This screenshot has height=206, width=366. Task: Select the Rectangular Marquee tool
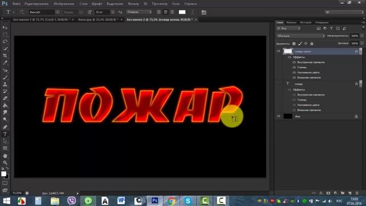(x=5, y=34)
